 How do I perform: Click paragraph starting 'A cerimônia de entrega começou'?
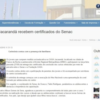tap(46, 79)
